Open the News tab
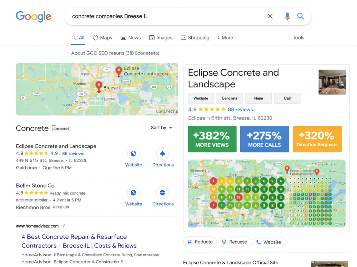Screen dimensions: 357x267 (x=131, y=38)
